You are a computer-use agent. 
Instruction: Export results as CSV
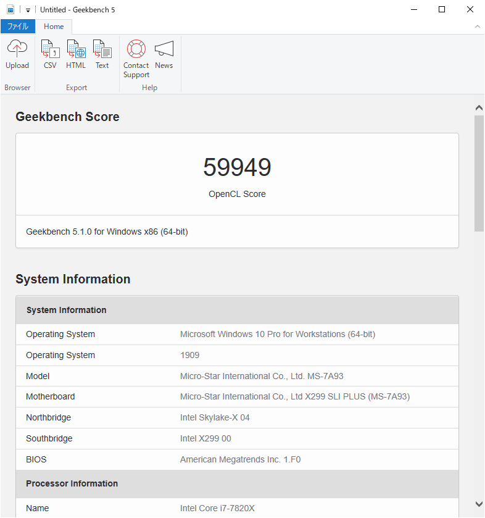(50, 54)
